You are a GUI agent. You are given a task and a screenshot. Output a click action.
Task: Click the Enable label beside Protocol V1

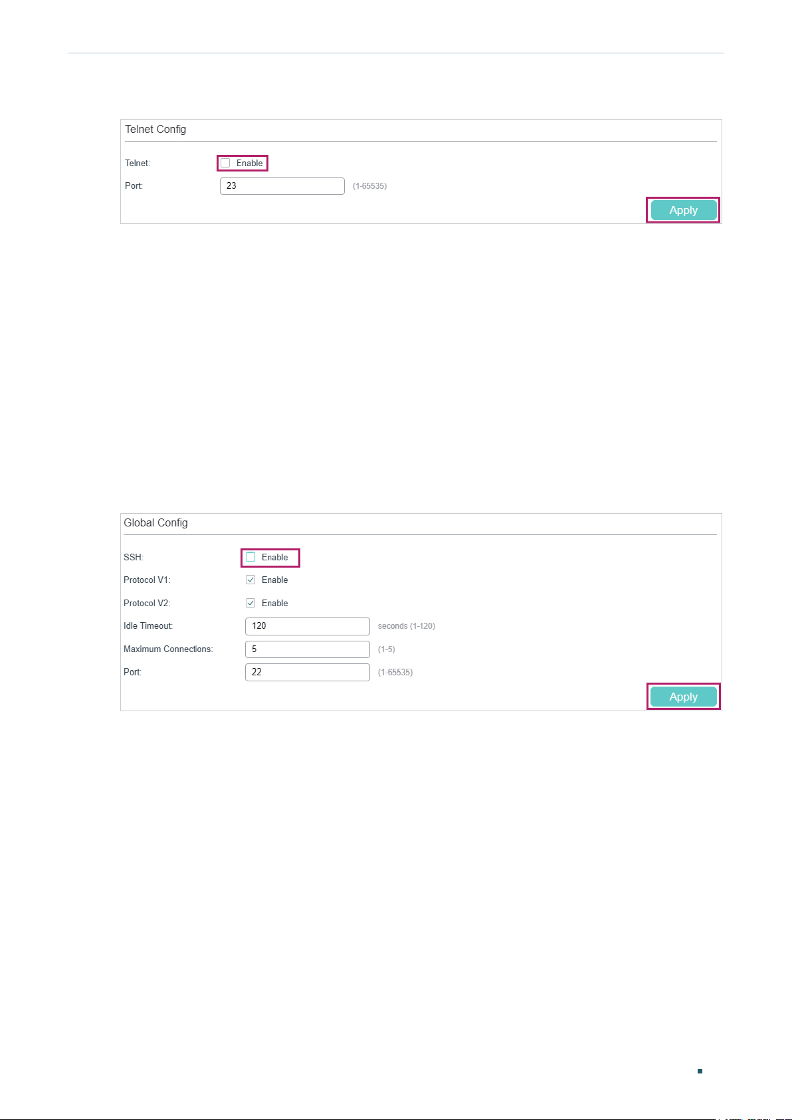(275, 580)
